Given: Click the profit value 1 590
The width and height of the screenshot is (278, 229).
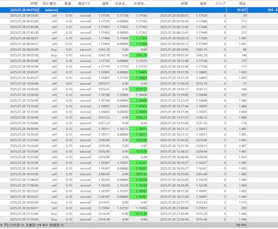Looking at the screenshot, I should point(242,219).
